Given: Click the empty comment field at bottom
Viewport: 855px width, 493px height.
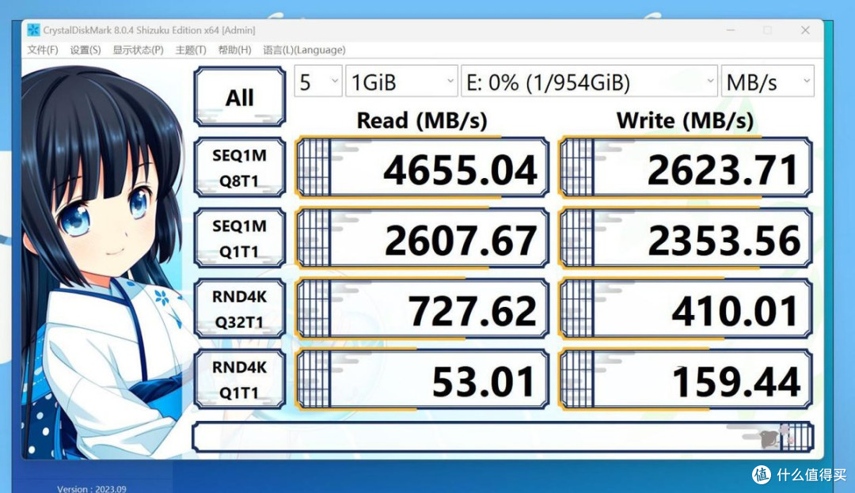Looking at the screenshot, I should tap(503, 437).
